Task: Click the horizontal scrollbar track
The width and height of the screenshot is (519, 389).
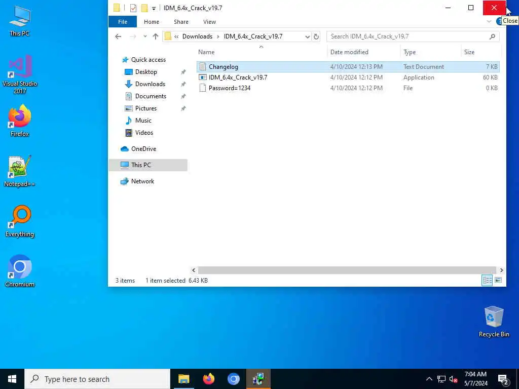Action: (347, 270)
